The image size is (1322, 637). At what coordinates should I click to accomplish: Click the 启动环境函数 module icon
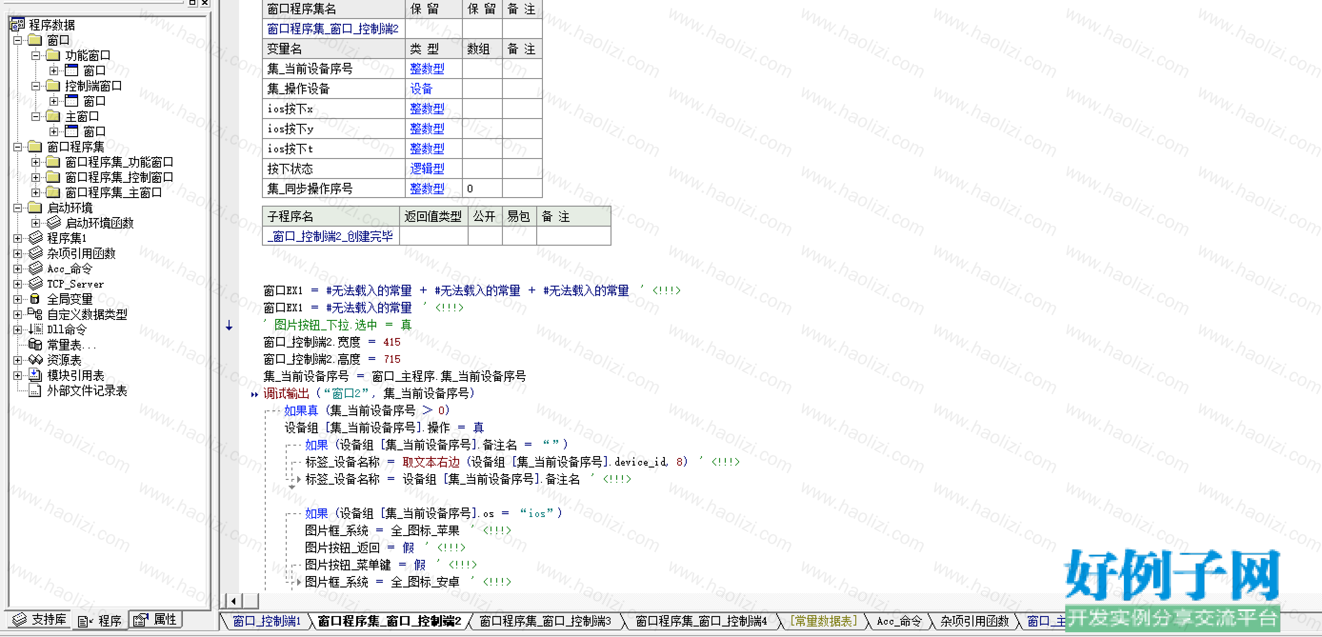tap(53, 223)
